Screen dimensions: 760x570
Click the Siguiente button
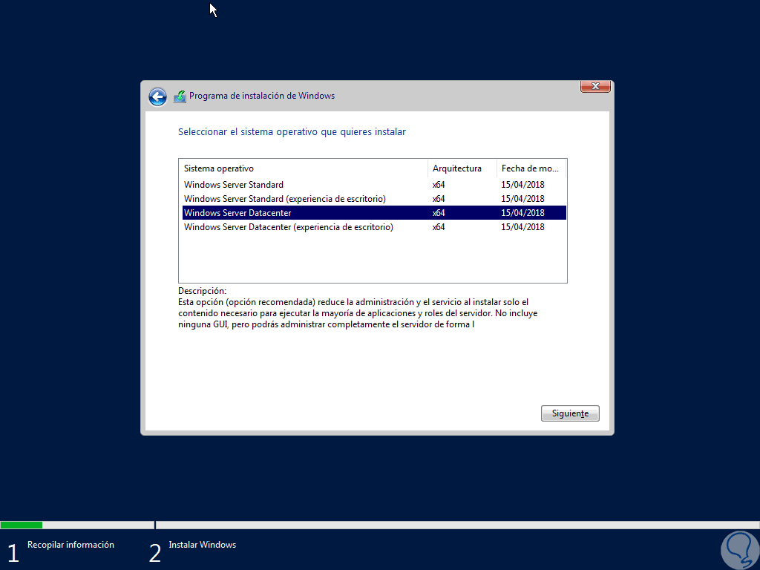570,413
